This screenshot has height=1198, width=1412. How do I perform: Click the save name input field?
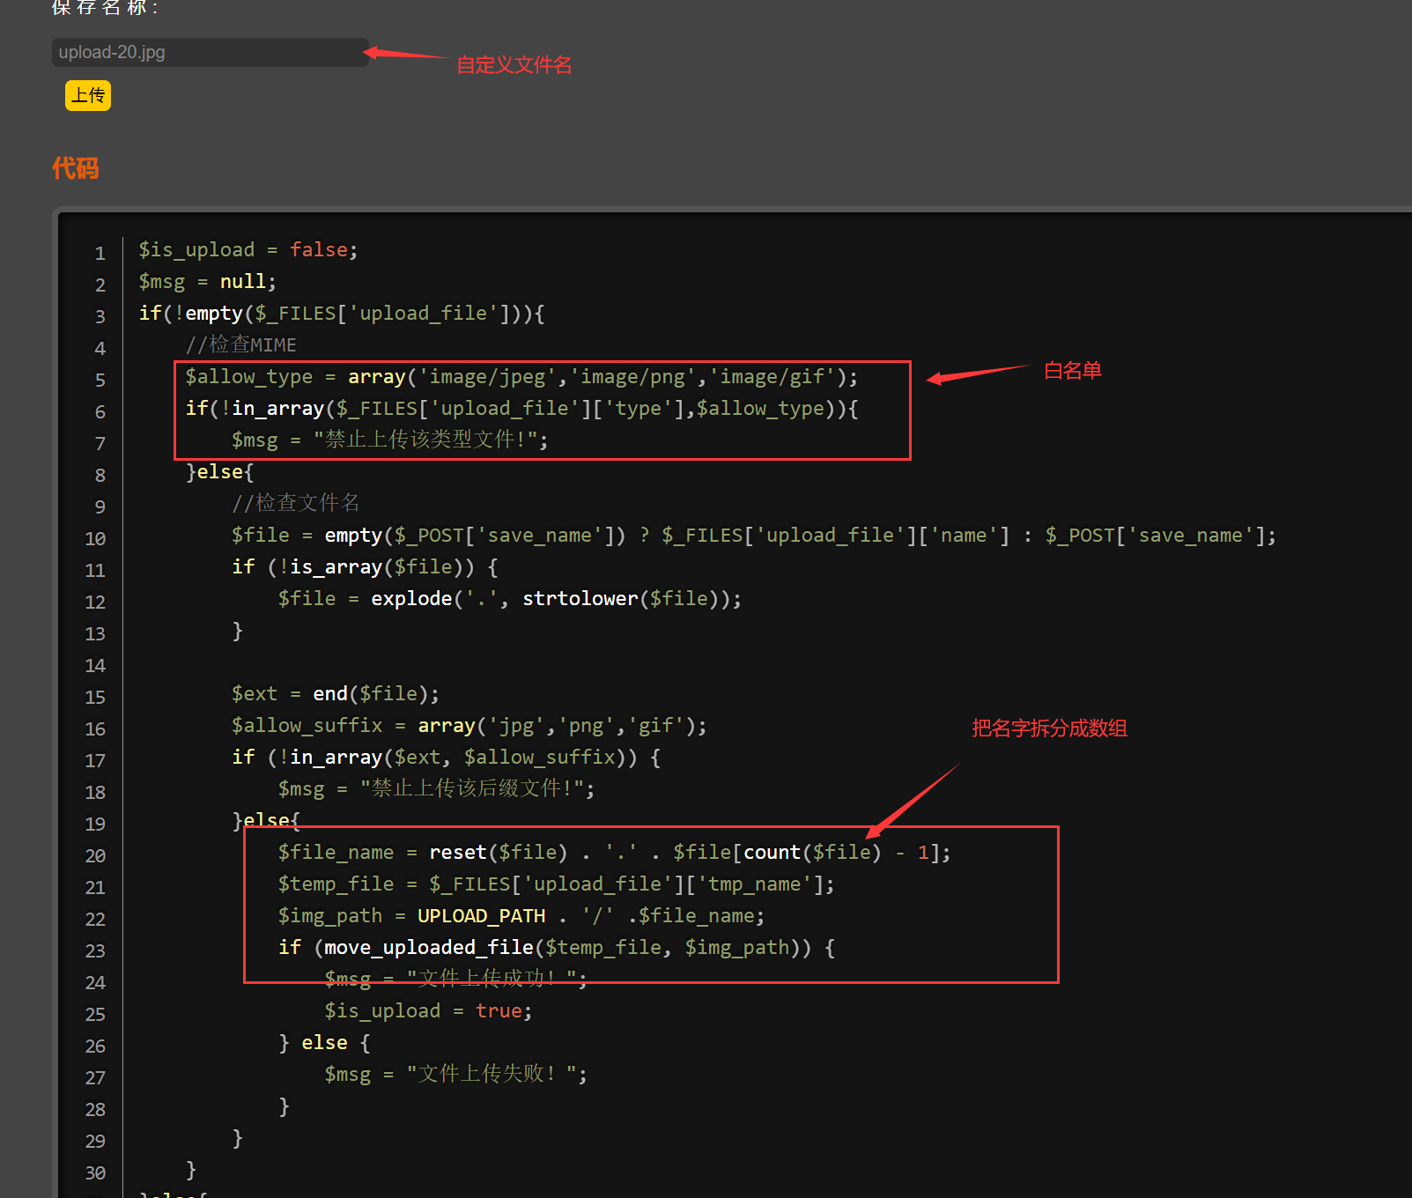point(210,52)
